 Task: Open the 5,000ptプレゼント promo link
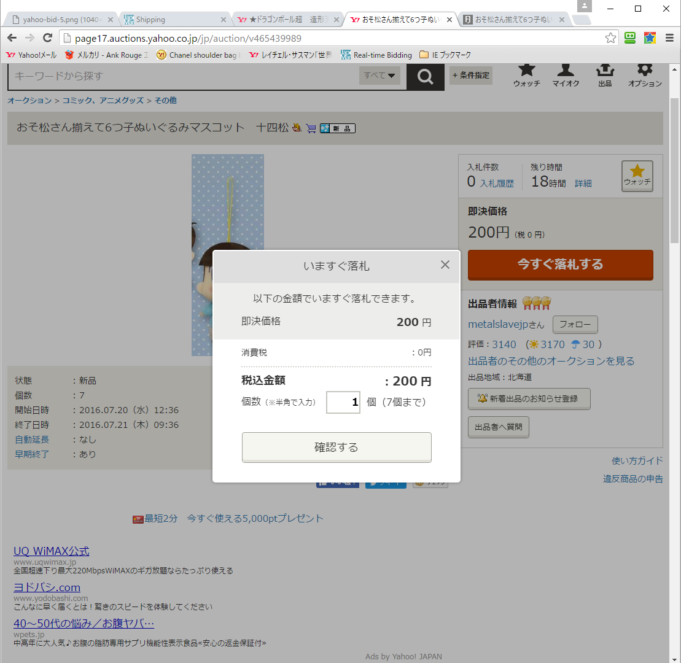click(255, 518)
